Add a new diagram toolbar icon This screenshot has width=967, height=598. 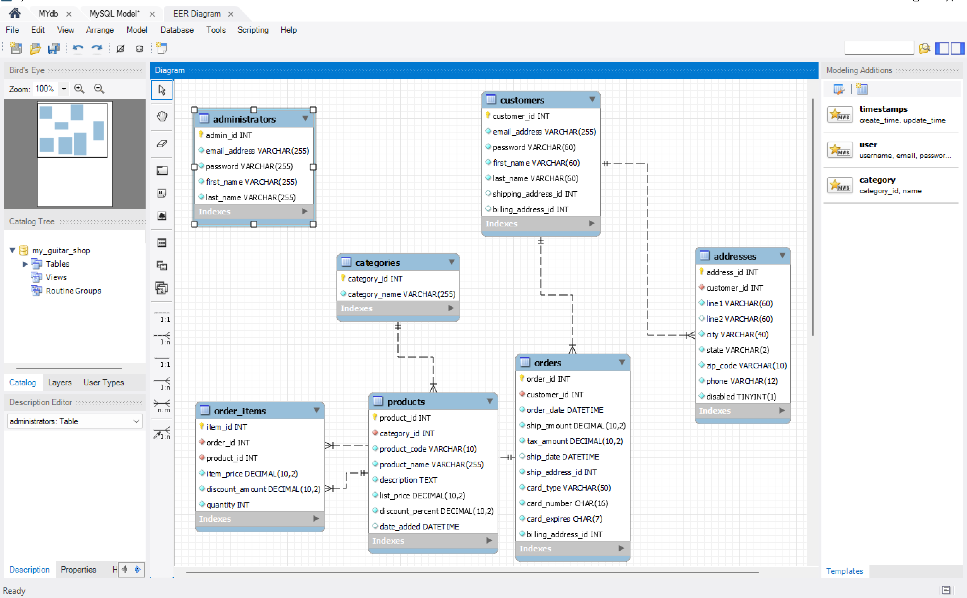(x=162, y=48)
